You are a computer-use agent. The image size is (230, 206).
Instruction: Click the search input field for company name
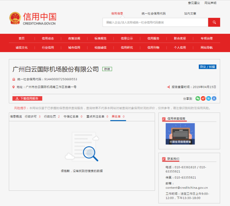pos(155,22)
